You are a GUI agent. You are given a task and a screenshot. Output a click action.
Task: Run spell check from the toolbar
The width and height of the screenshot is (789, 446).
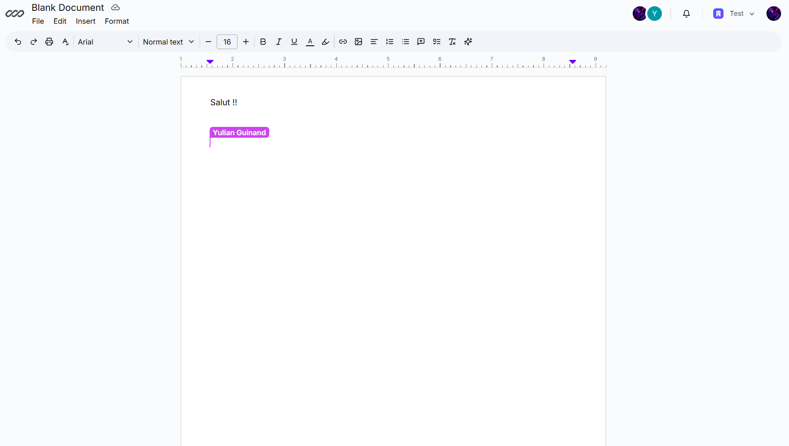click(65, 42)
